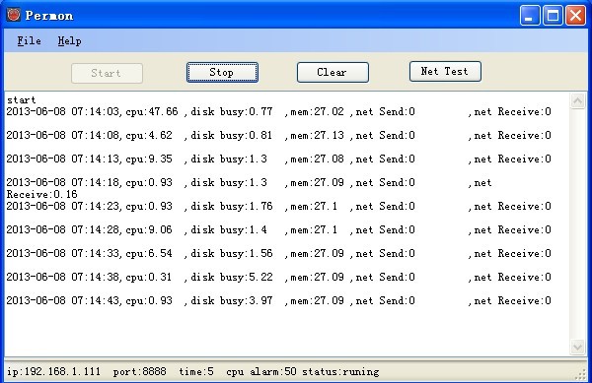Select the log entry at 07:14:33
Viewport: 592px width, 383px height.
click(278, 253)
